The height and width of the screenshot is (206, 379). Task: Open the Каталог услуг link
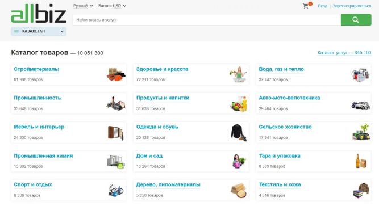[344, 53]
